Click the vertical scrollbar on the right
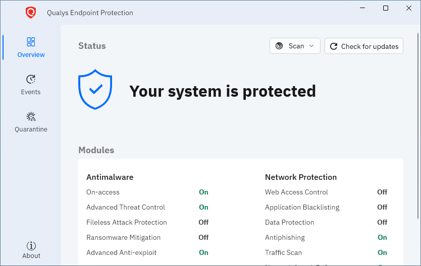The height and width of the screenshot is (266, 421). [418, 126]
